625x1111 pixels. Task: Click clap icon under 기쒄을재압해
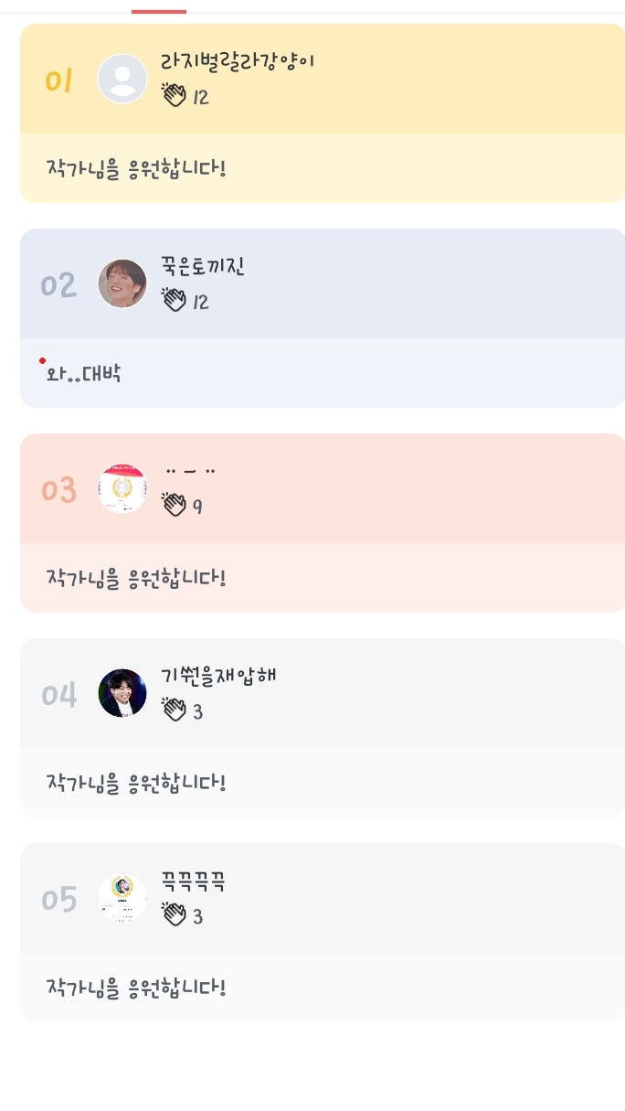pos(174,710)
